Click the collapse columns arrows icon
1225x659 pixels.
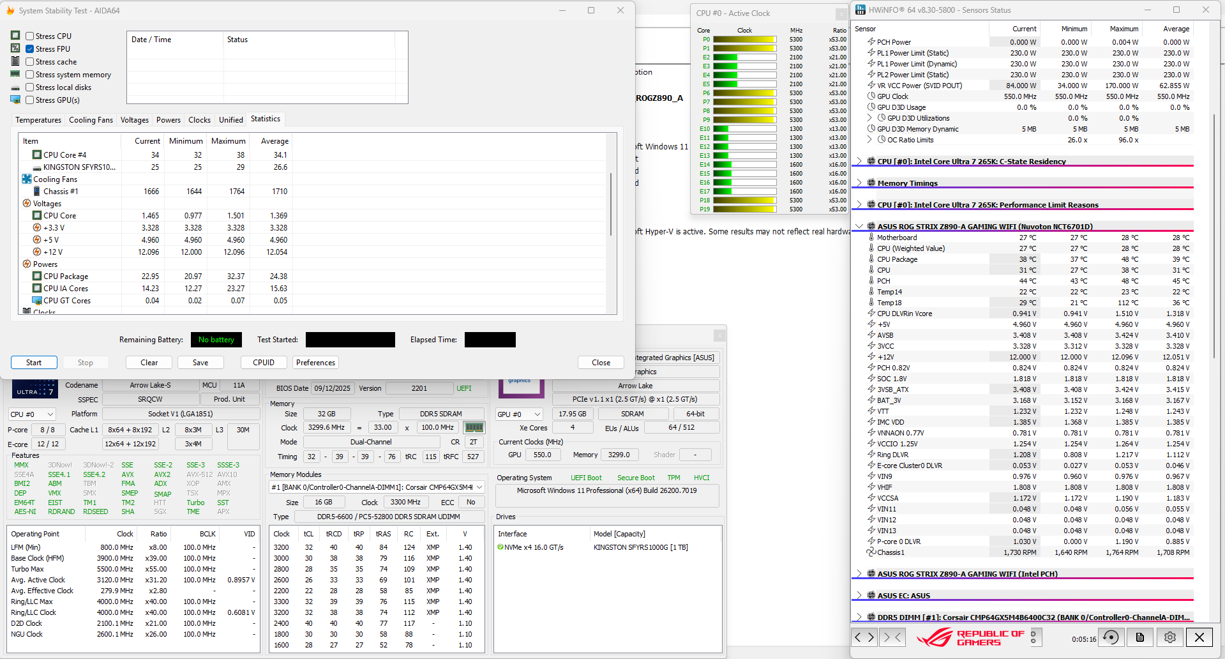coord(892,637)
